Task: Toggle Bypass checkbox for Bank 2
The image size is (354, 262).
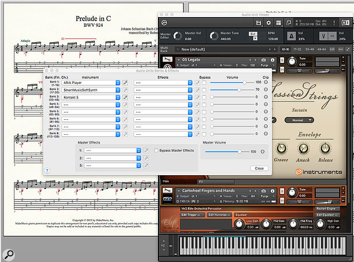Action: click(204, 90)
